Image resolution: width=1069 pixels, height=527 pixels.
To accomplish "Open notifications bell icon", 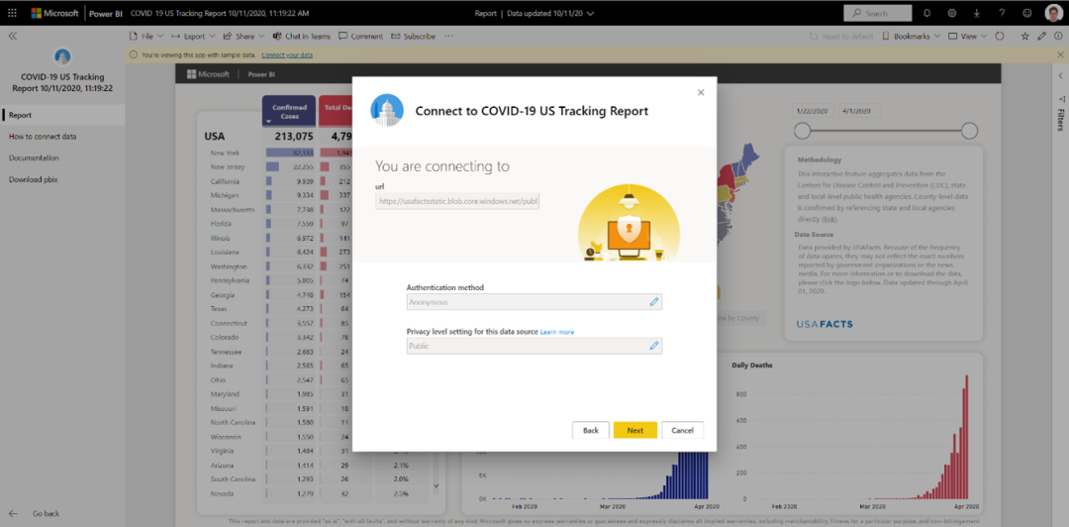I will click(927, 13).
